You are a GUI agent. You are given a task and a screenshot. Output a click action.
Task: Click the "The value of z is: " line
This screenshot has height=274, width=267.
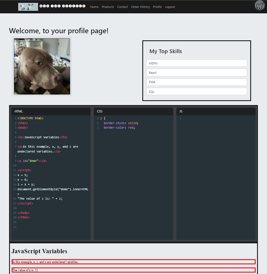40,198
